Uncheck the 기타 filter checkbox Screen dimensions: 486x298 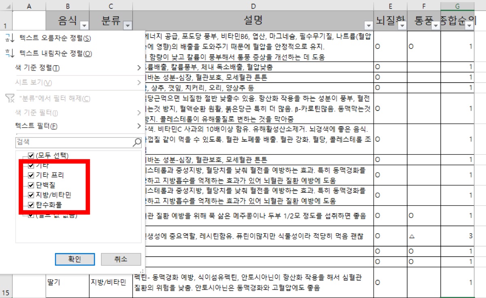(31, 166)
